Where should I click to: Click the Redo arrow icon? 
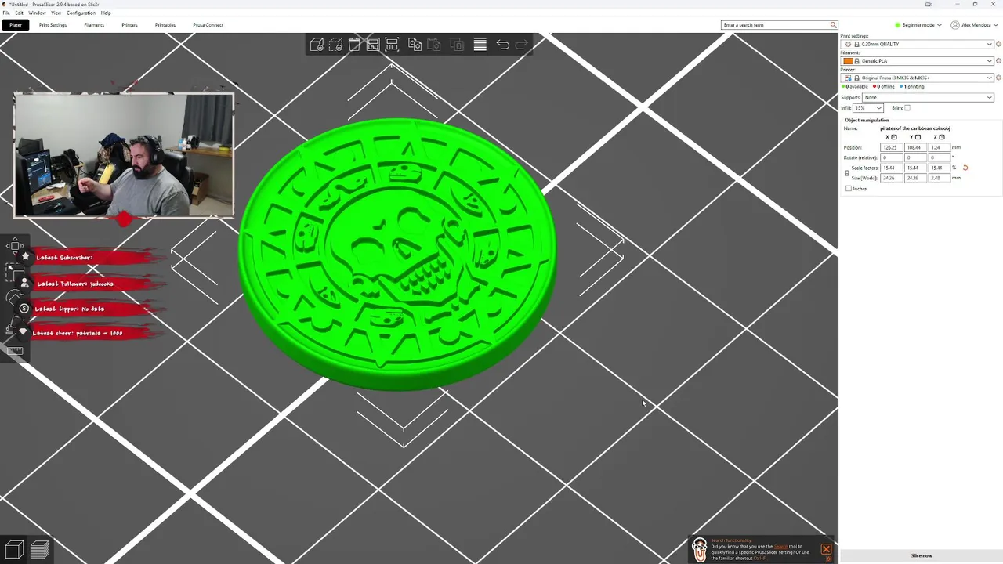coord(522,45)
